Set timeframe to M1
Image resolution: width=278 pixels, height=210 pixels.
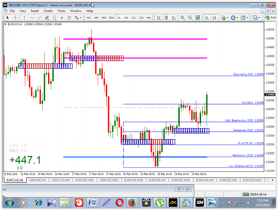[89, 17]
